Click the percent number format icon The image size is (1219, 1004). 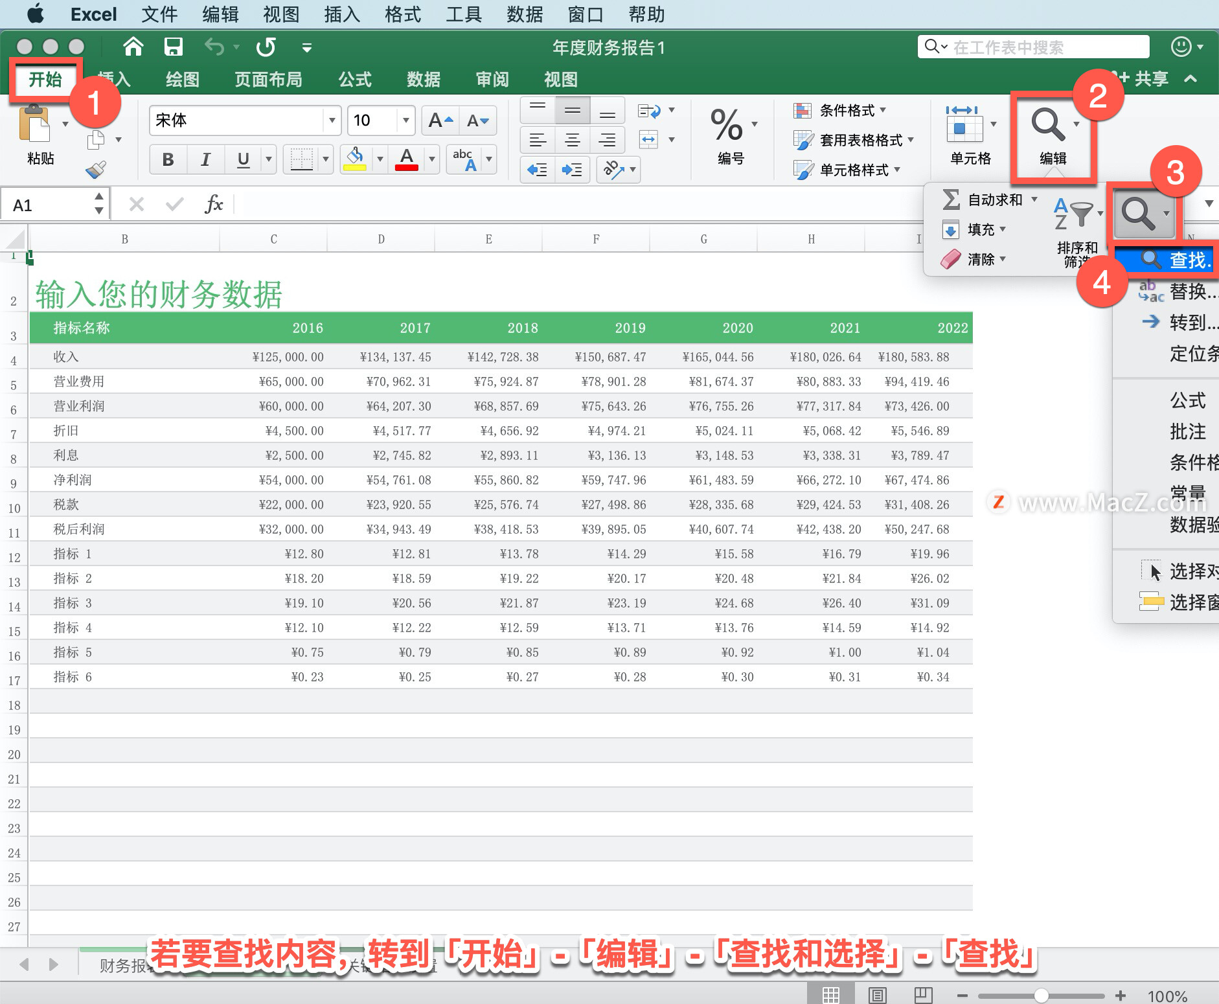(x=726, y=124)
